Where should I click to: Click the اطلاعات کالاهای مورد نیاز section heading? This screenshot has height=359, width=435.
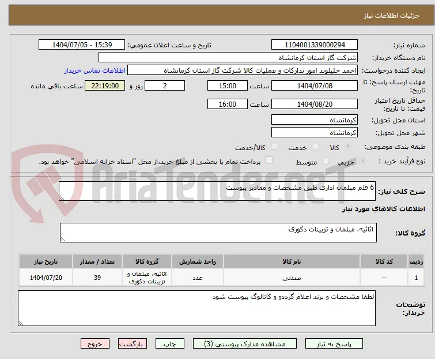[x=383, y=209]
